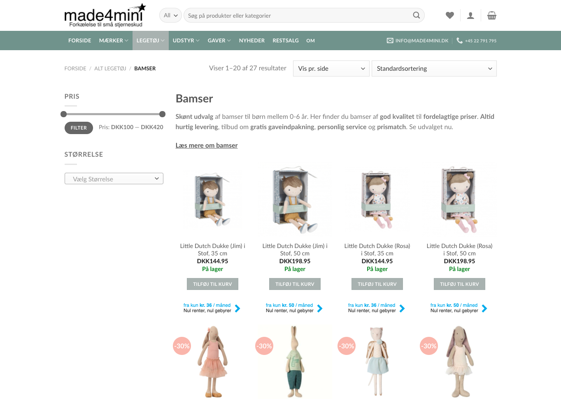Open the MÆRKER menu
This screenshot has height=401, width=561.
point(114,41)
